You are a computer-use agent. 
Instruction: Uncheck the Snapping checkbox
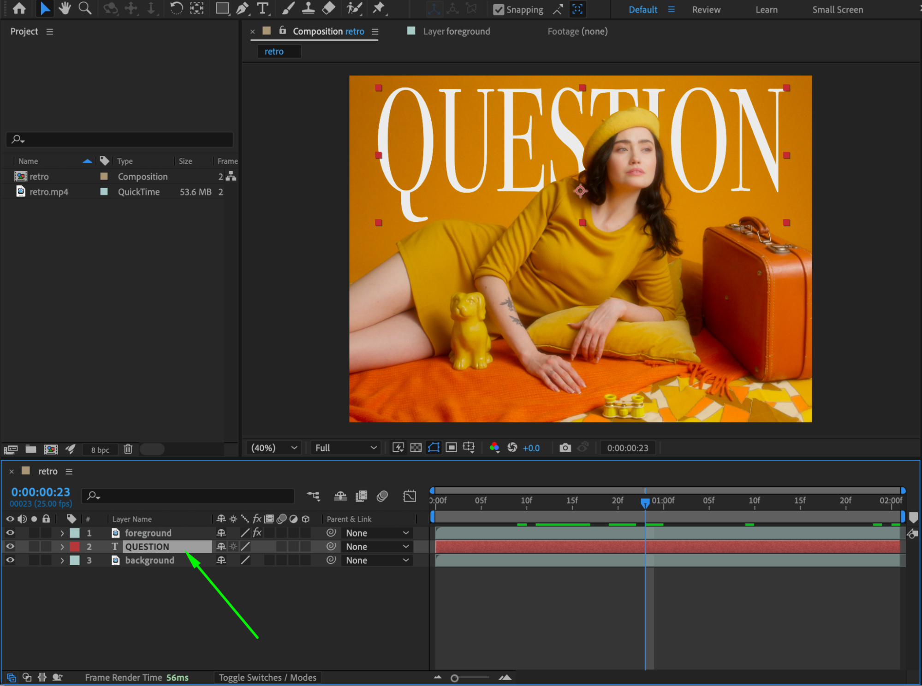tap(498, 10)
